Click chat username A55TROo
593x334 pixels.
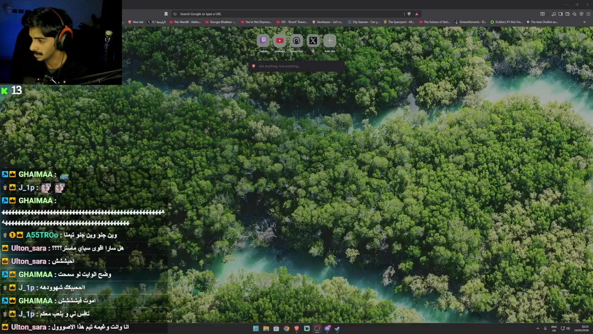[x=42, y=235]
